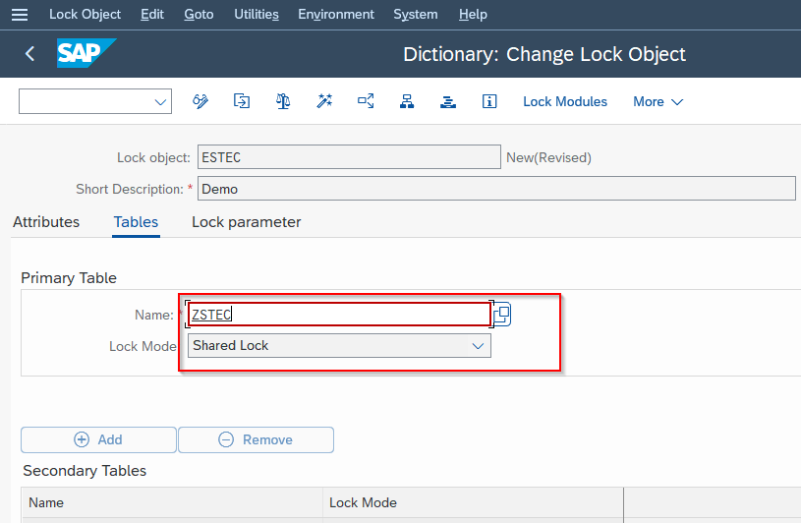Viewport: 801px width, 523px height.
Task: Click the Activate magic wand icon
Action: [324, 101]
